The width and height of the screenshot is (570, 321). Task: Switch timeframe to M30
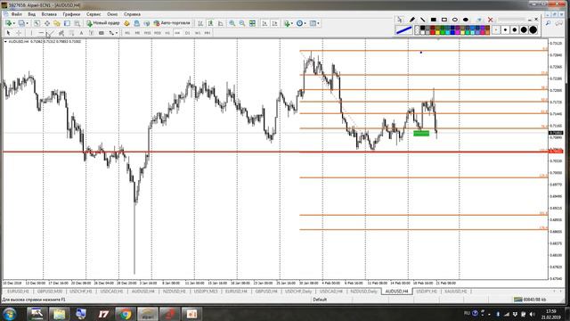click(158, 33)
